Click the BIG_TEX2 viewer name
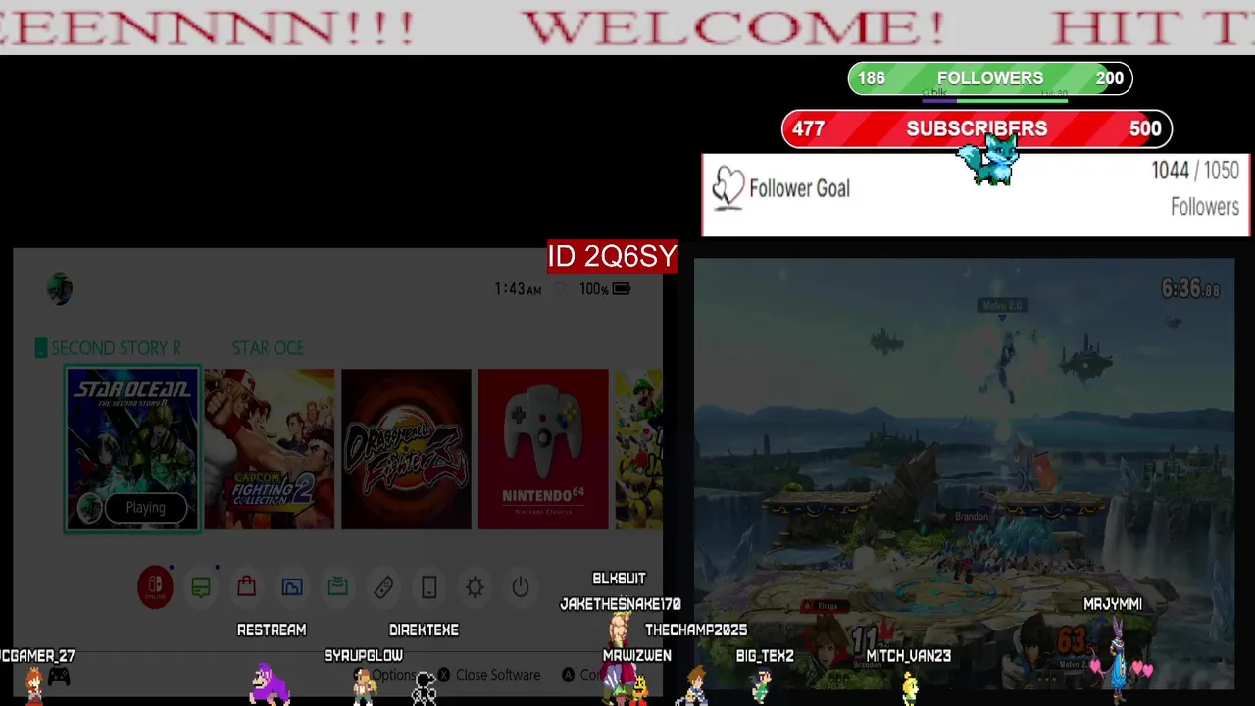The height and width of the screenshot is (706, 1255). 765,655
